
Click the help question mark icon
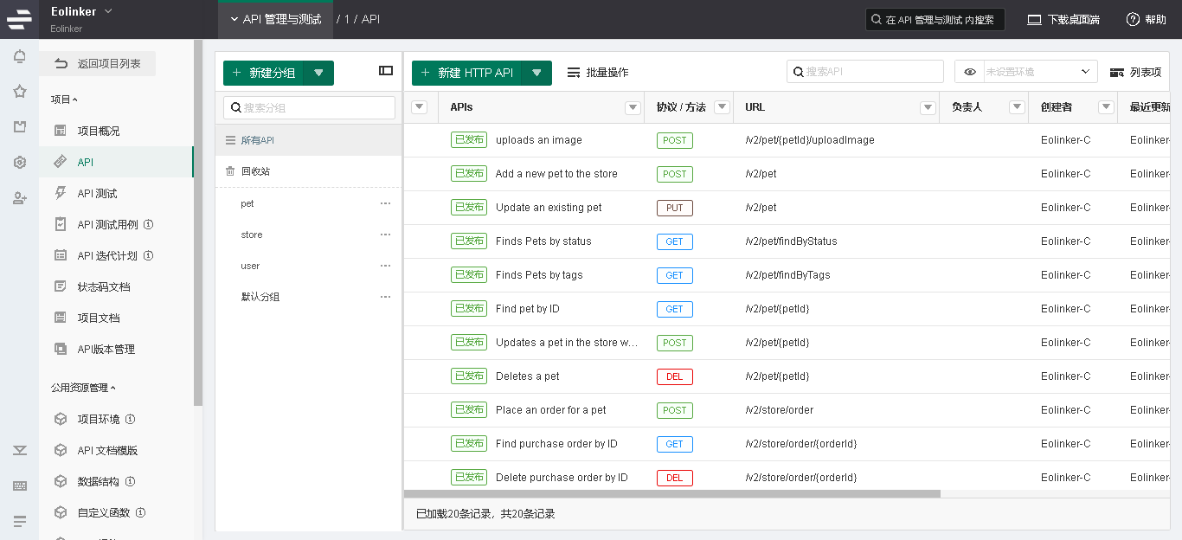(1133, 19)
